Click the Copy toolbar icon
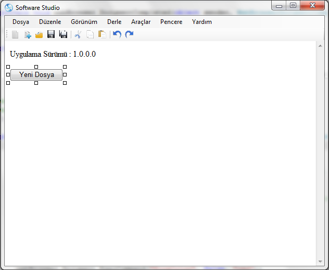This screenshot has width=329, height=270. (x=90, y=34)
